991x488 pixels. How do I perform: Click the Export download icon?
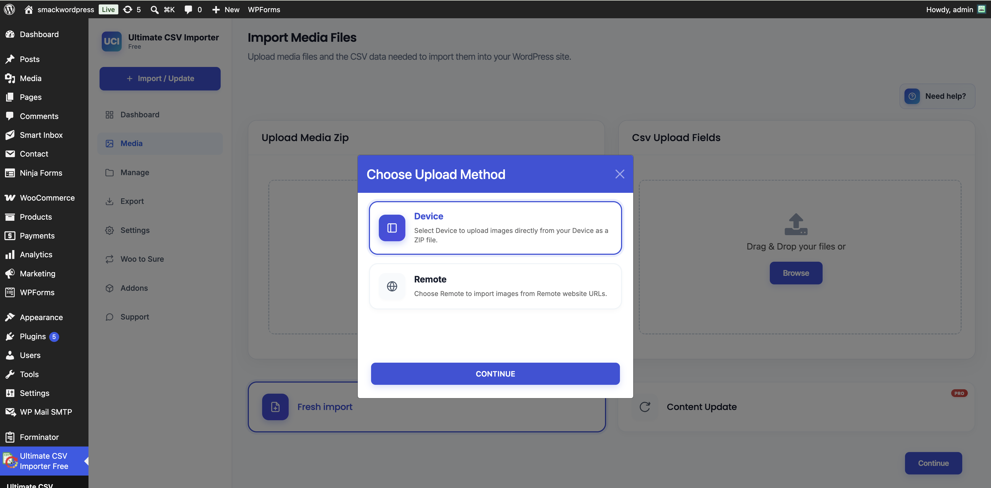coord(110,201)
